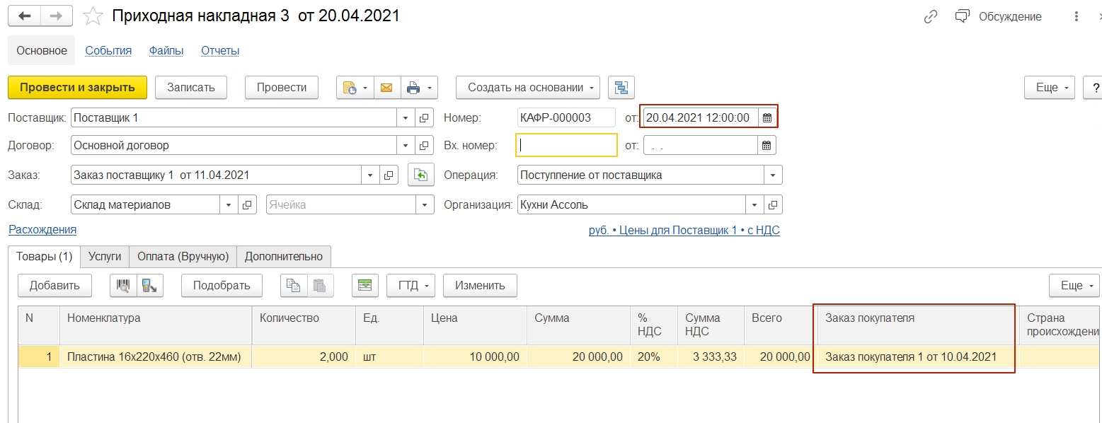
Task: Open calendar picker for document date
Action: (767, 118)
